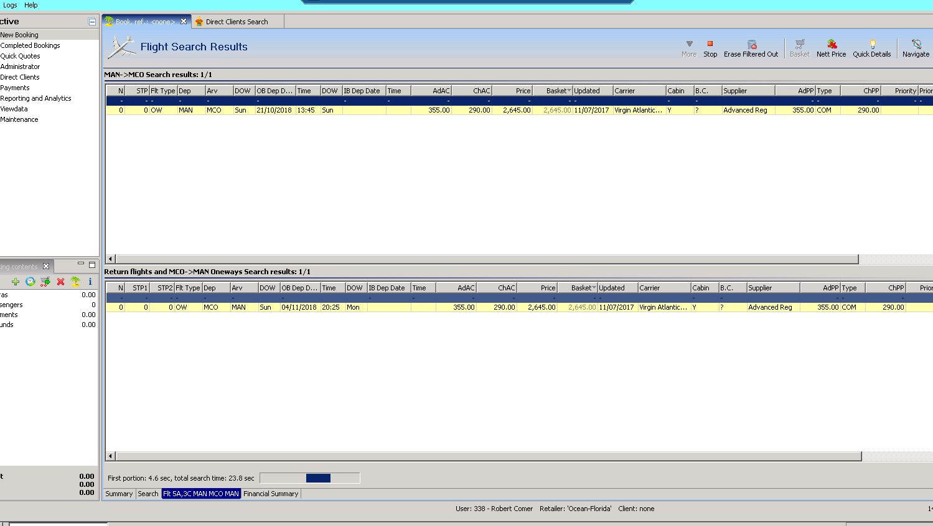Viewport: 933px width, 526px height.
Task: Click Erase Filtered Out icon
Action: [x=751, y=44]
